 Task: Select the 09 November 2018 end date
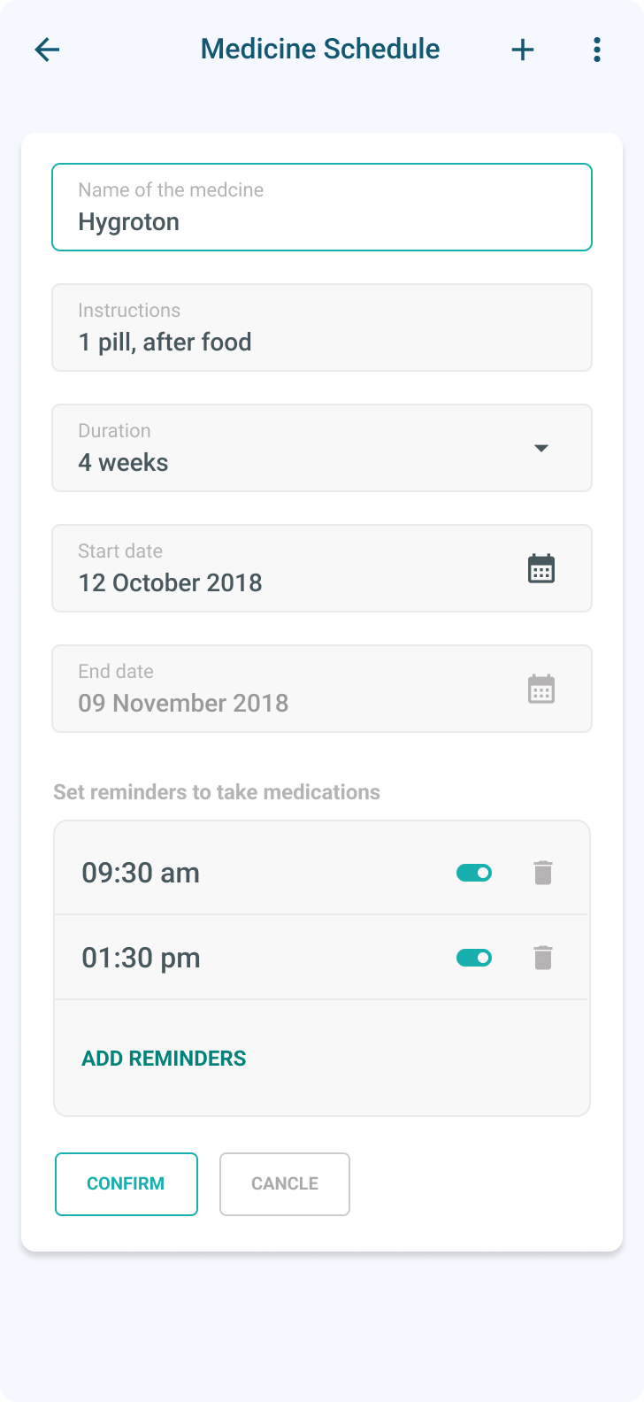pos(184,703)
